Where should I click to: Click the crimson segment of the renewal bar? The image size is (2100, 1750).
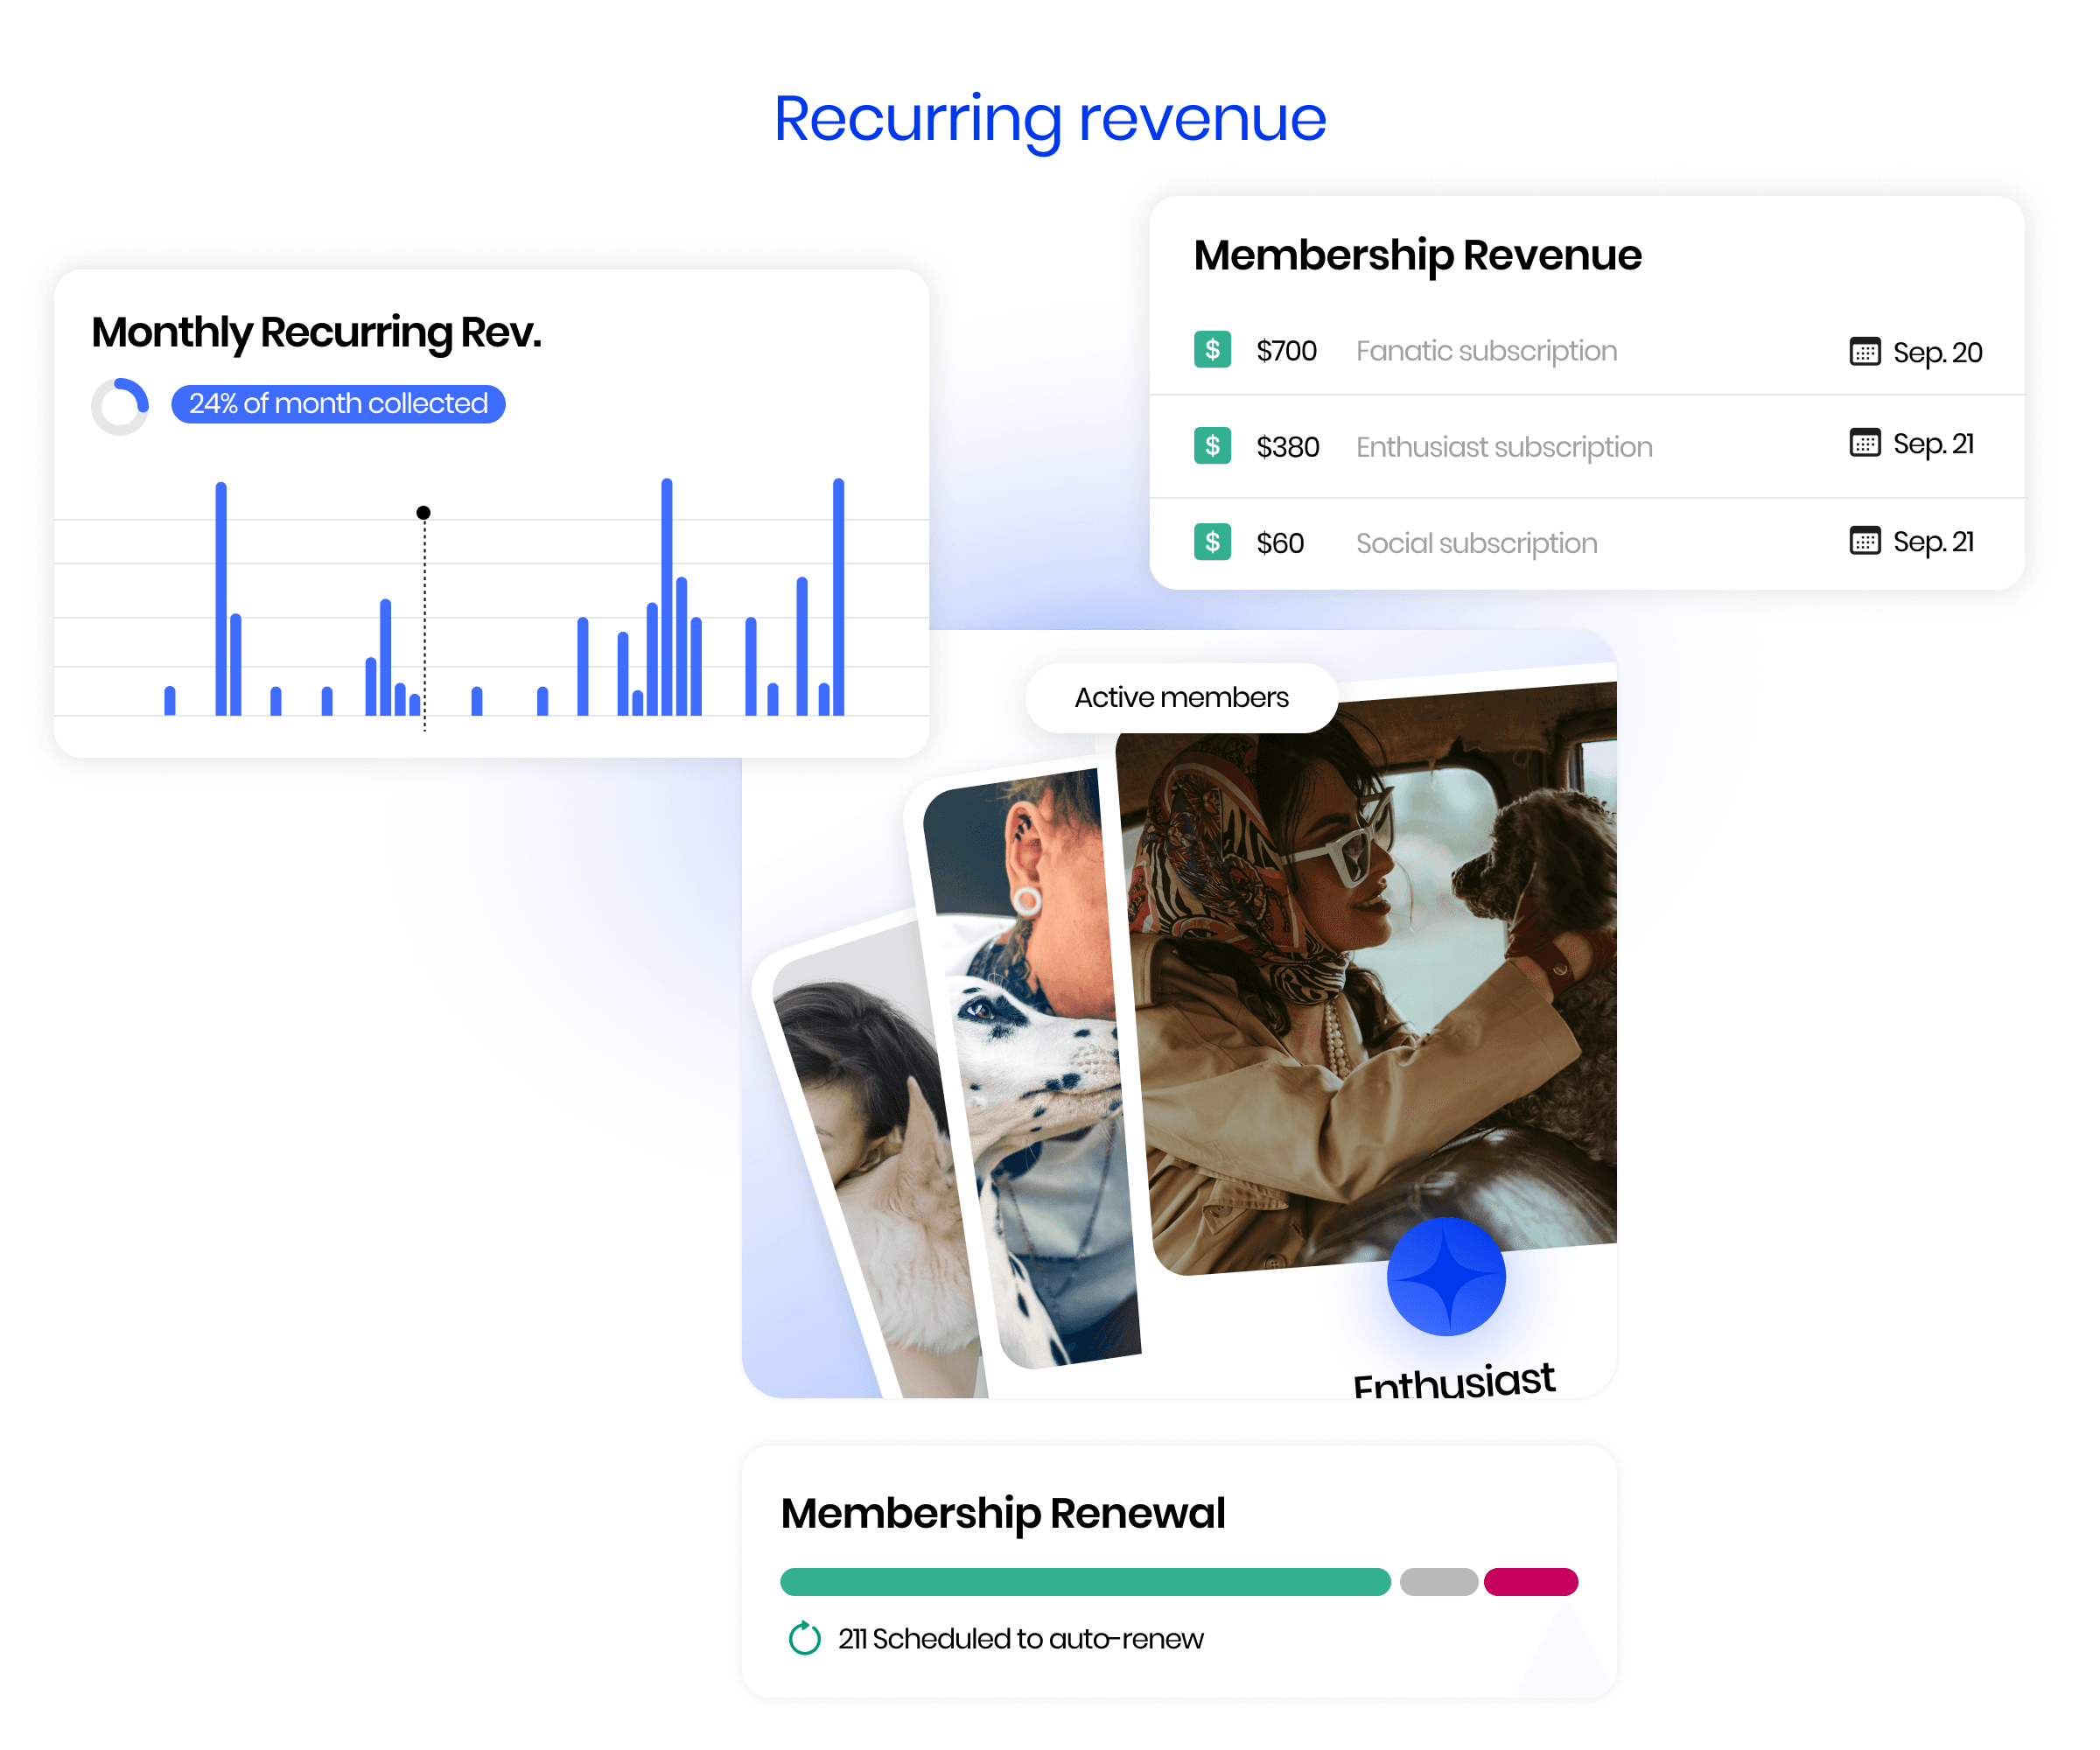(1530, 1582)
